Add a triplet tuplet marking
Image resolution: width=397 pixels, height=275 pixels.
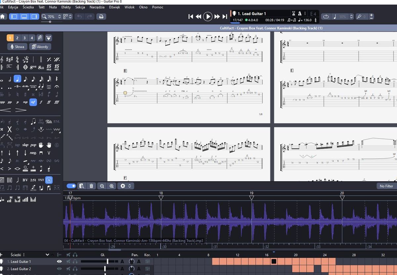coord(17,86)
